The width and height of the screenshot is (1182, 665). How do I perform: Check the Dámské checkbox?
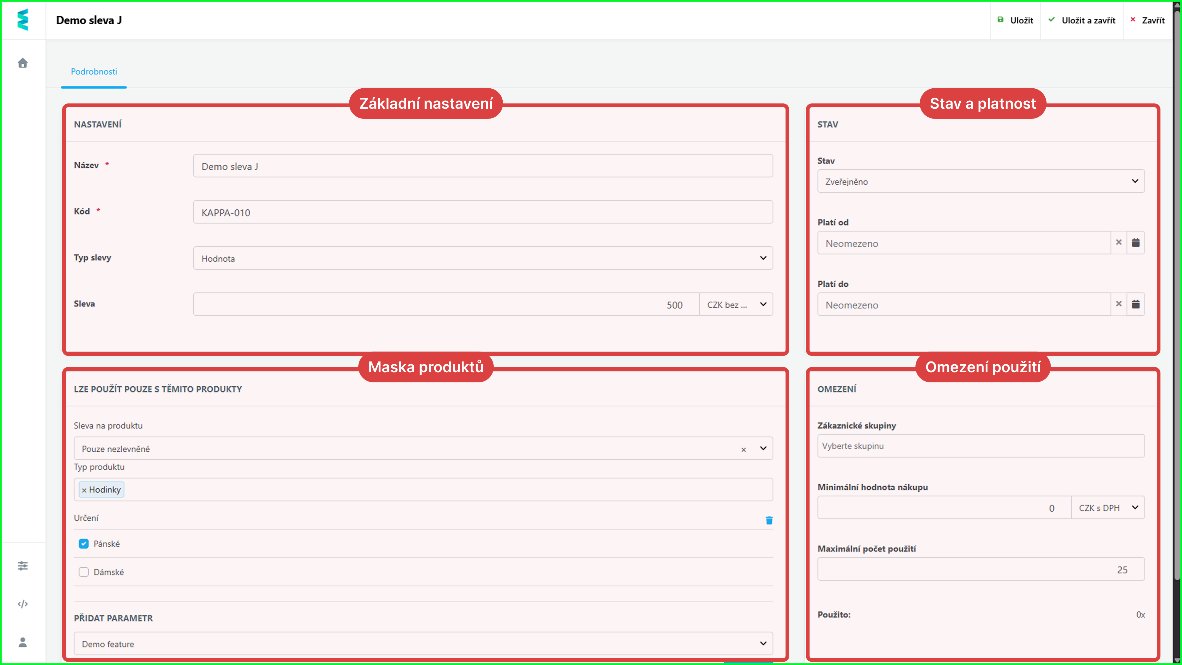click(x=83, y=572)
